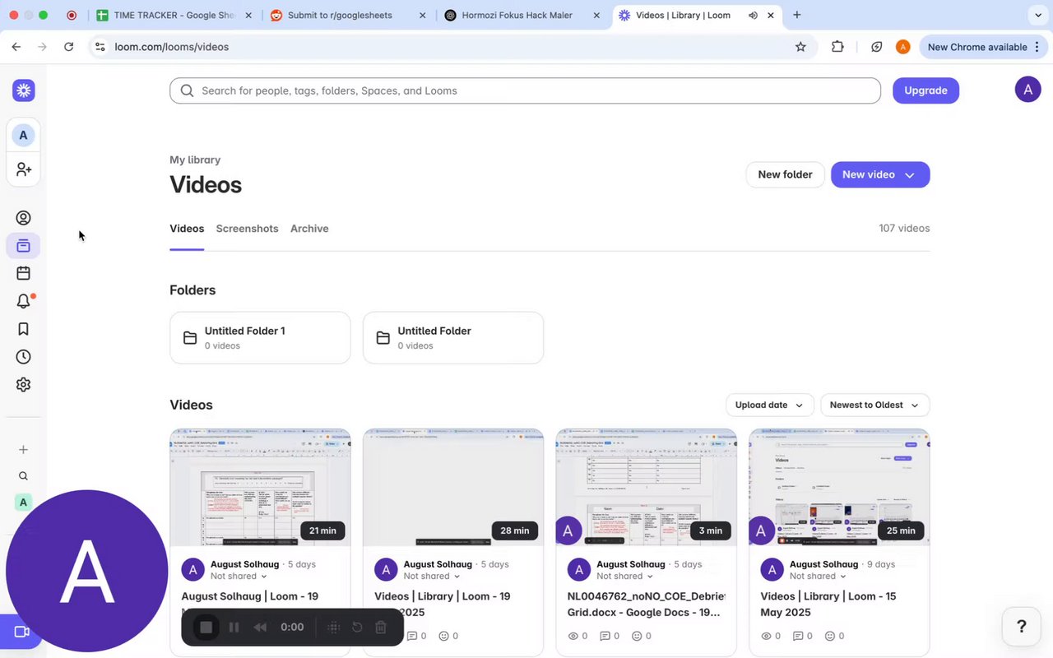
Task: Click the small search icon in sidebar
Action: coord(23,476)
